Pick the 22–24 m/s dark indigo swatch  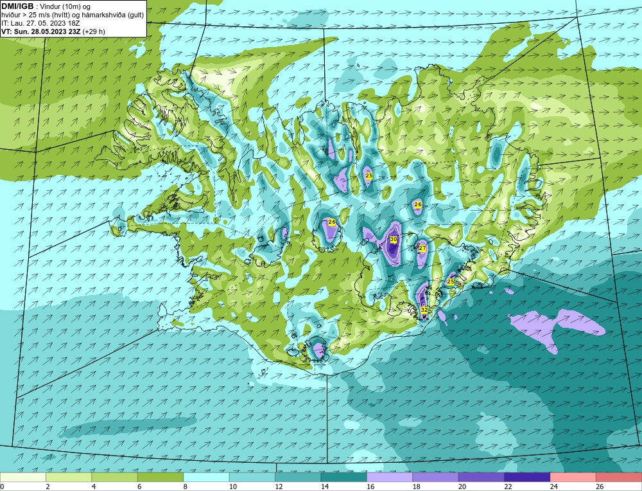coord(527,477)
